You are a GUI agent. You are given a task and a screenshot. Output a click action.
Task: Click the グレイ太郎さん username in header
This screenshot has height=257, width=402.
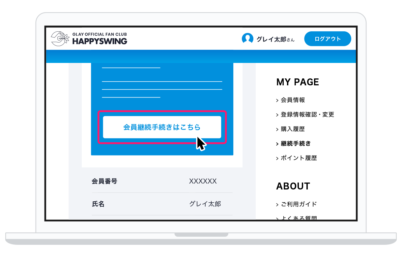point(275,39)
